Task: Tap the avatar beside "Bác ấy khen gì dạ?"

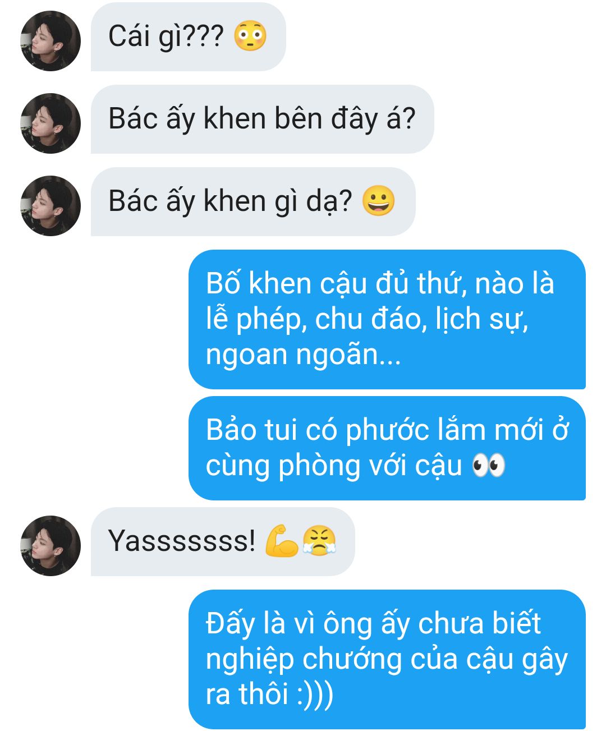Action: click(x=50, y=206)
